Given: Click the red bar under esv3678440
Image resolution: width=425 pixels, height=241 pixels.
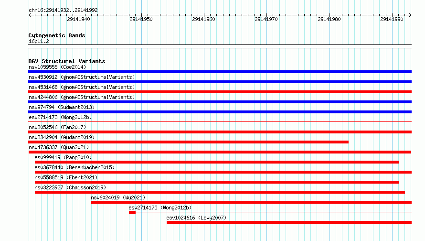Looking at the screenshot, I should coord(223,172).
